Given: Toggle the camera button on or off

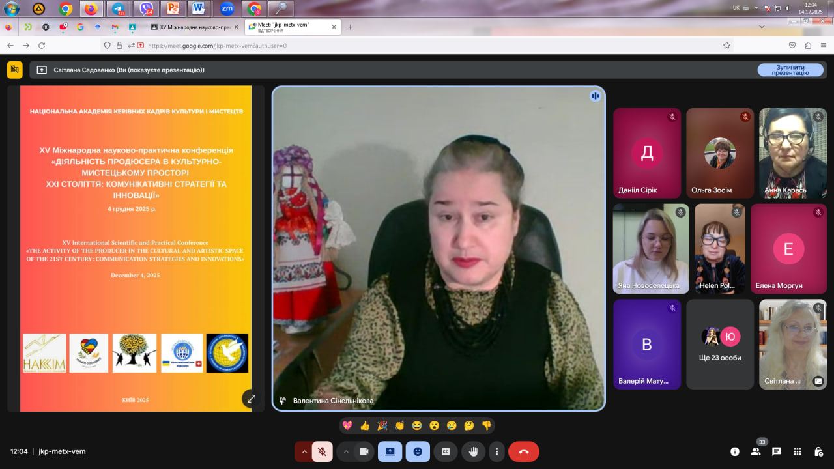Looking at the screenshot, I should pyautogui.click(x=364, y=451).
